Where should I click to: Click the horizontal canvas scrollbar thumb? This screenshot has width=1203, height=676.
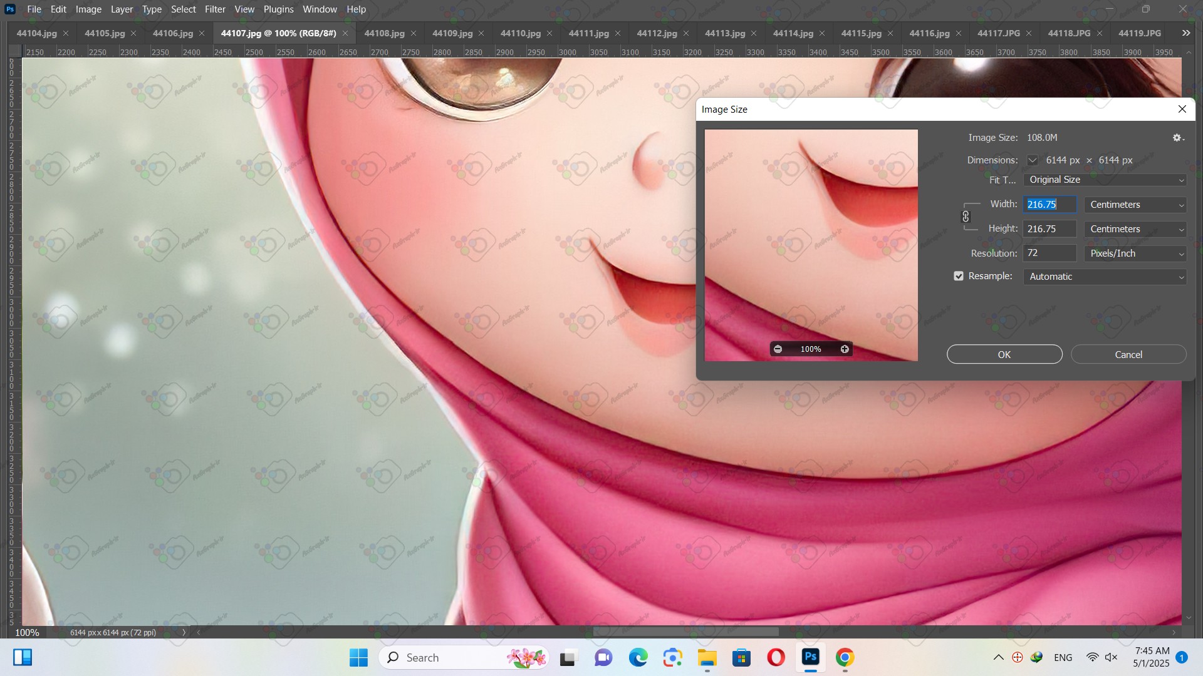tap(686, 632)
